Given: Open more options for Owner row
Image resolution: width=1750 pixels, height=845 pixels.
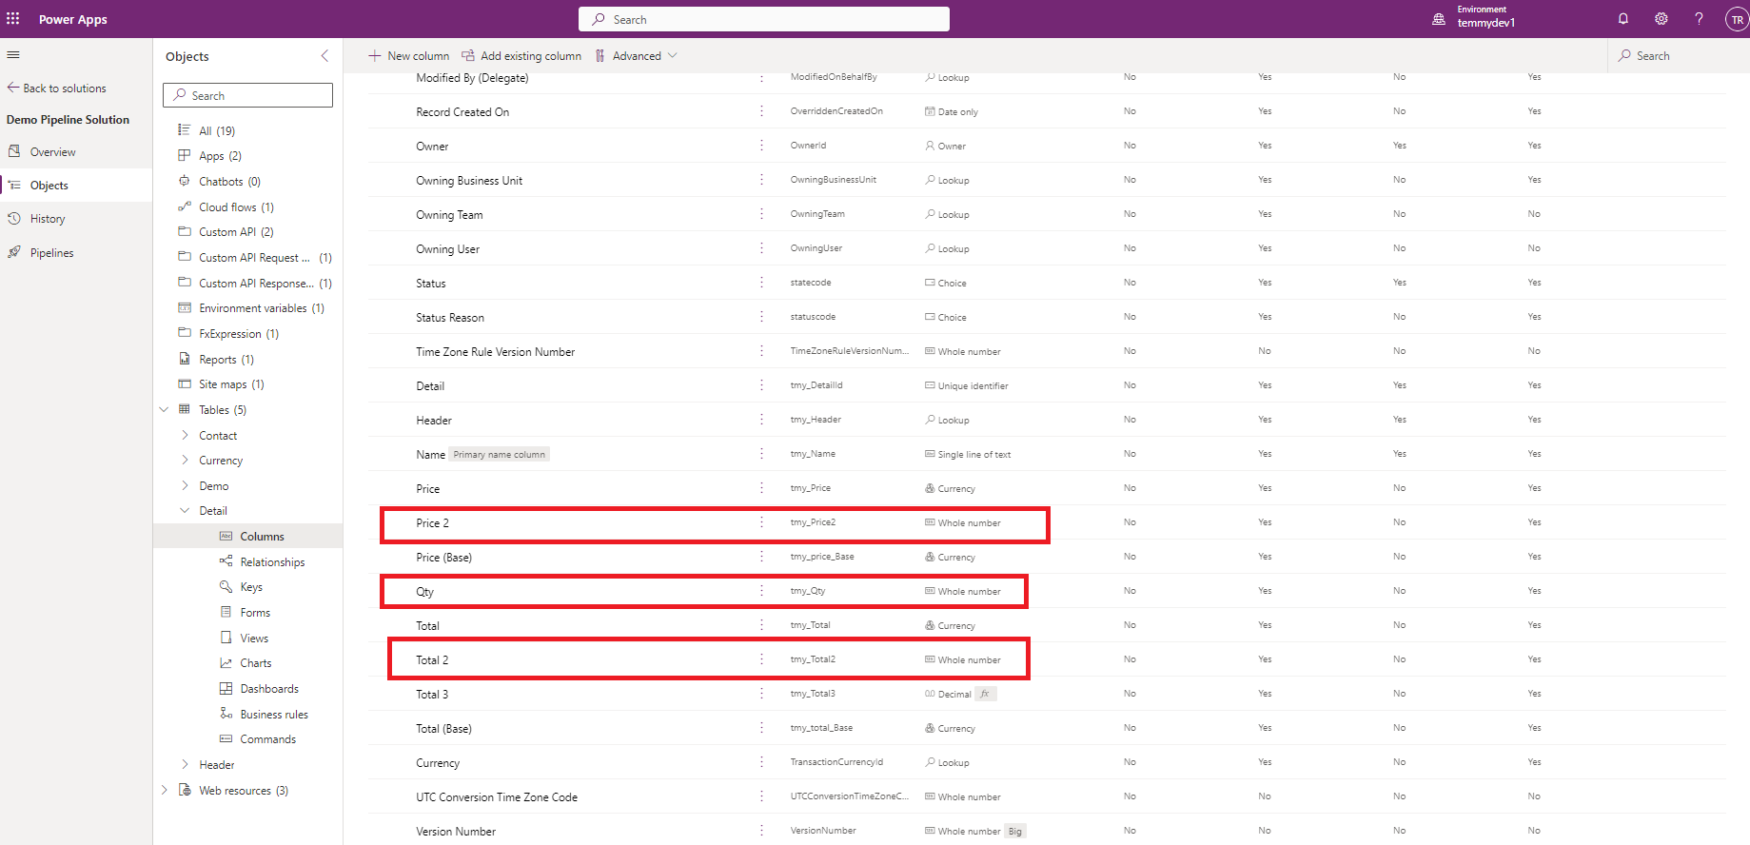Looking at the screenshot, I should click(761, 146).
